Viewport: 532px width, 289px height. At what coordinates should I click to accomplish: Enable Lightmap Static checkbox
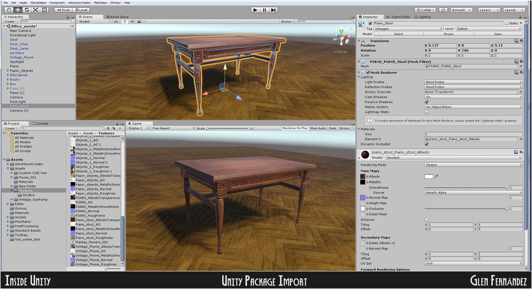click(x=426, y=112)
